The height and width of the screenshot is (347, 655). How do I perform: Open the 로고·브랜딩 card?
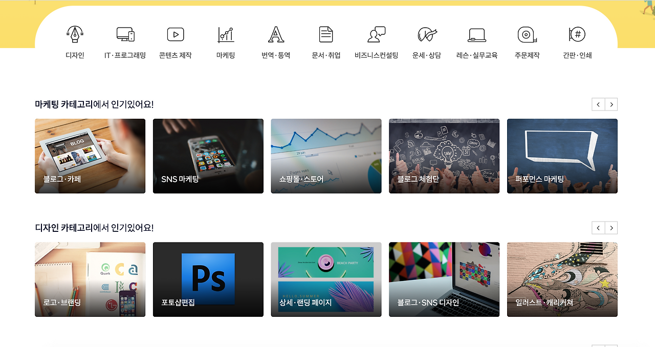tap(90, 279)
